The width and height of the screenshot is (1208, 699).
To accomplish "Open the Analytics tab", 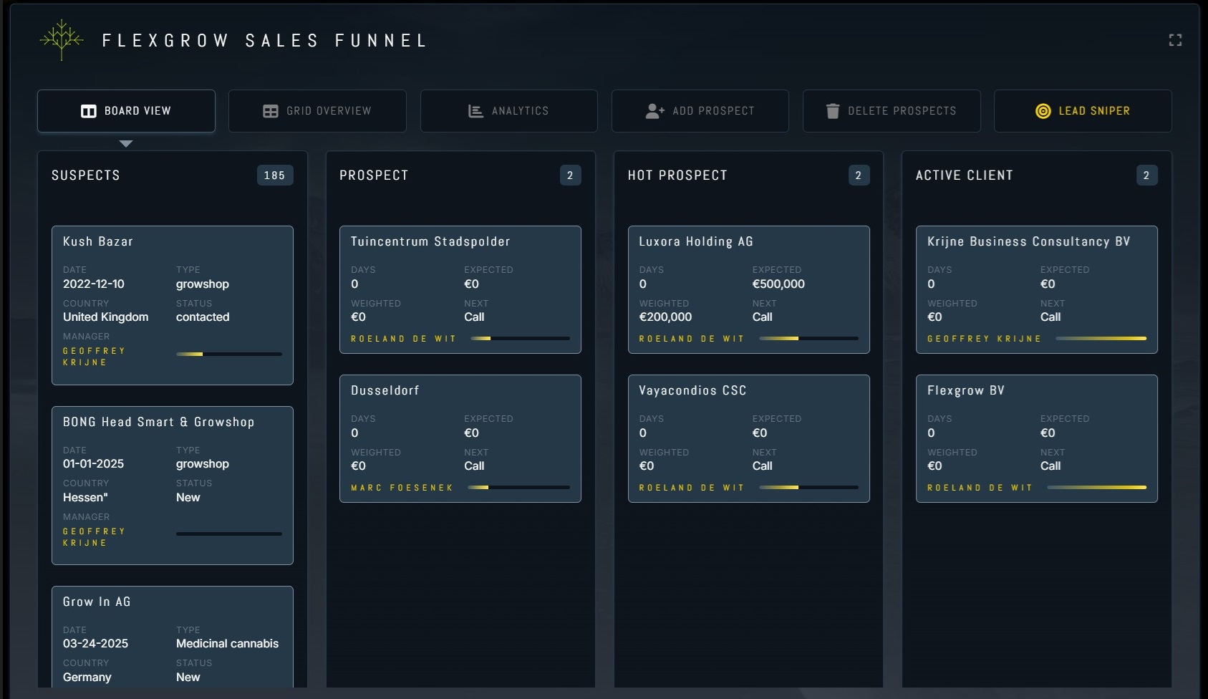I will coord(509,111).
